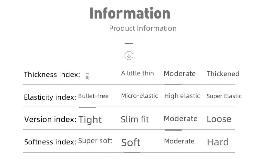
Task: Select "Bullet-free" elasticity option
Action: click(93, 96)
